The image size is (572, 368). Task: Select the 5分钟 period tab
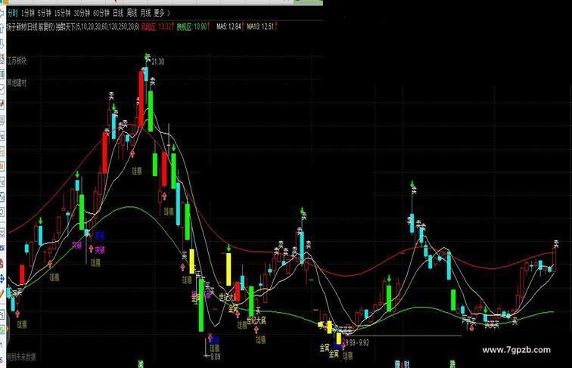[x=45, y=14]
